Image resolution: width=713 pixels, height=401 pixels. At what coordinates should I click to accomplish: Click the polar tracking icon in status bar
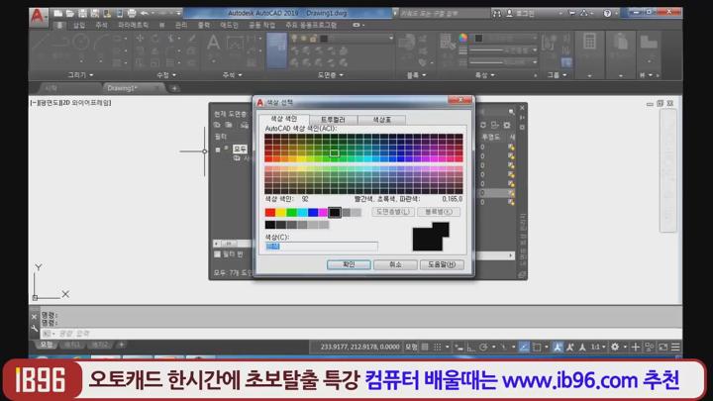tap(483, 347)
